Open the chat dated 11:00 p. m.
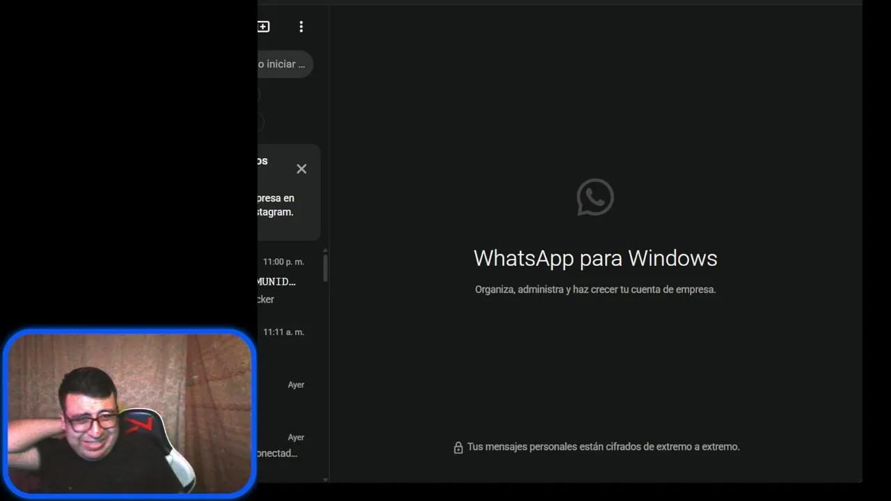The image size is (891, 501). 289,280
